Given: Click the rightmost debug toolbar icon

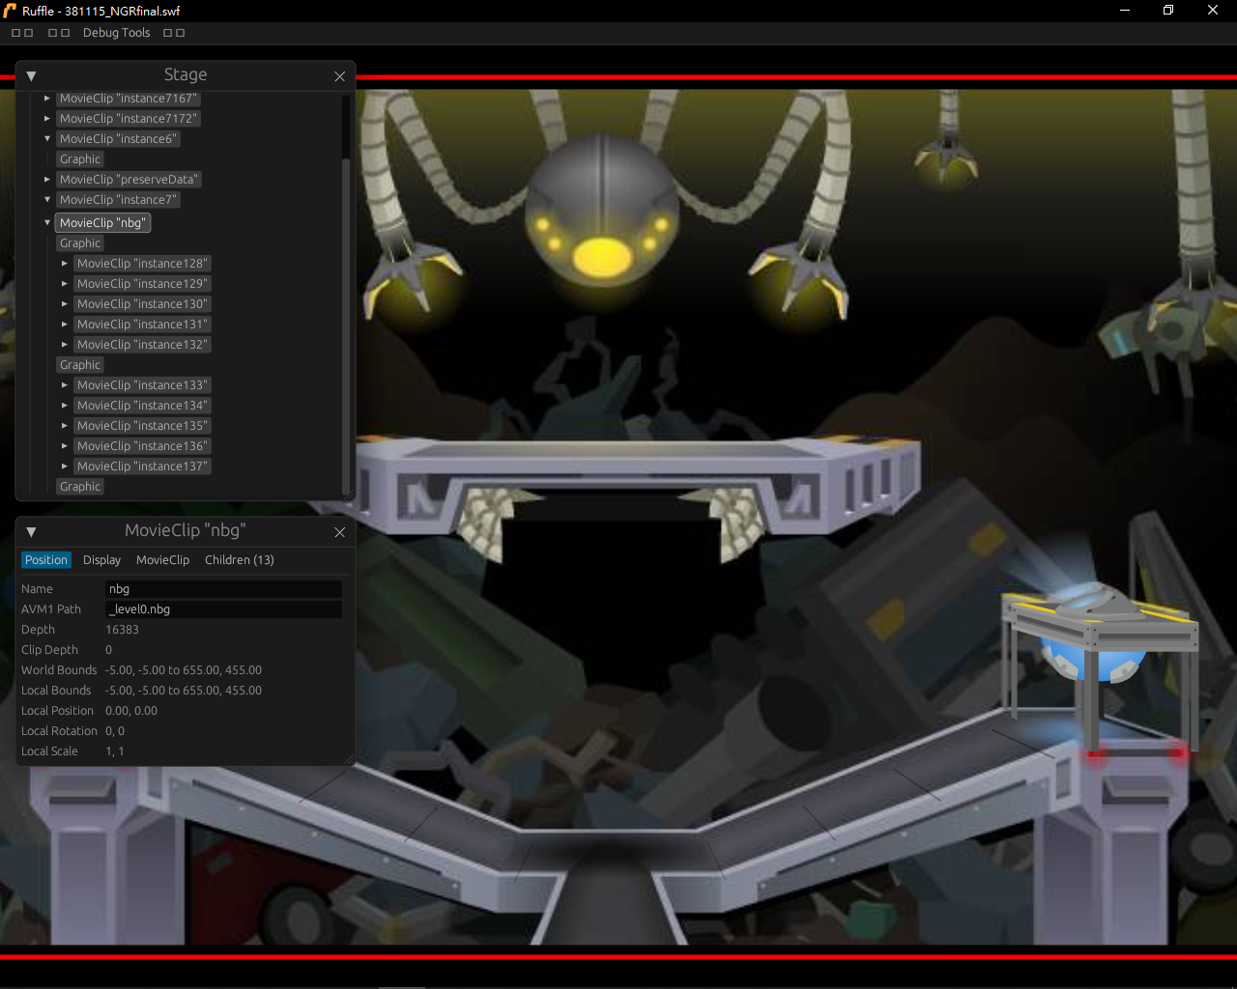Looking at the screenshot, I should pos(182,32).
